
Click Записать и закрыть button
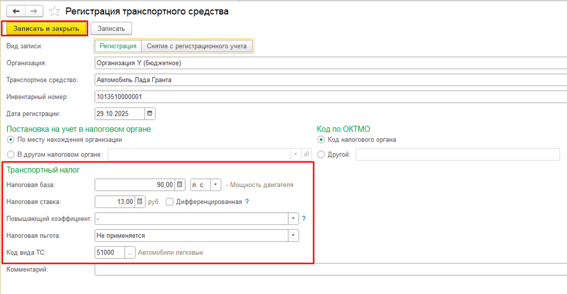(47, 28)
